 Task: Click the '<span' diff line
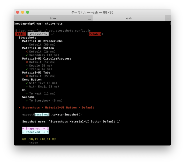[x=34, y=143]
